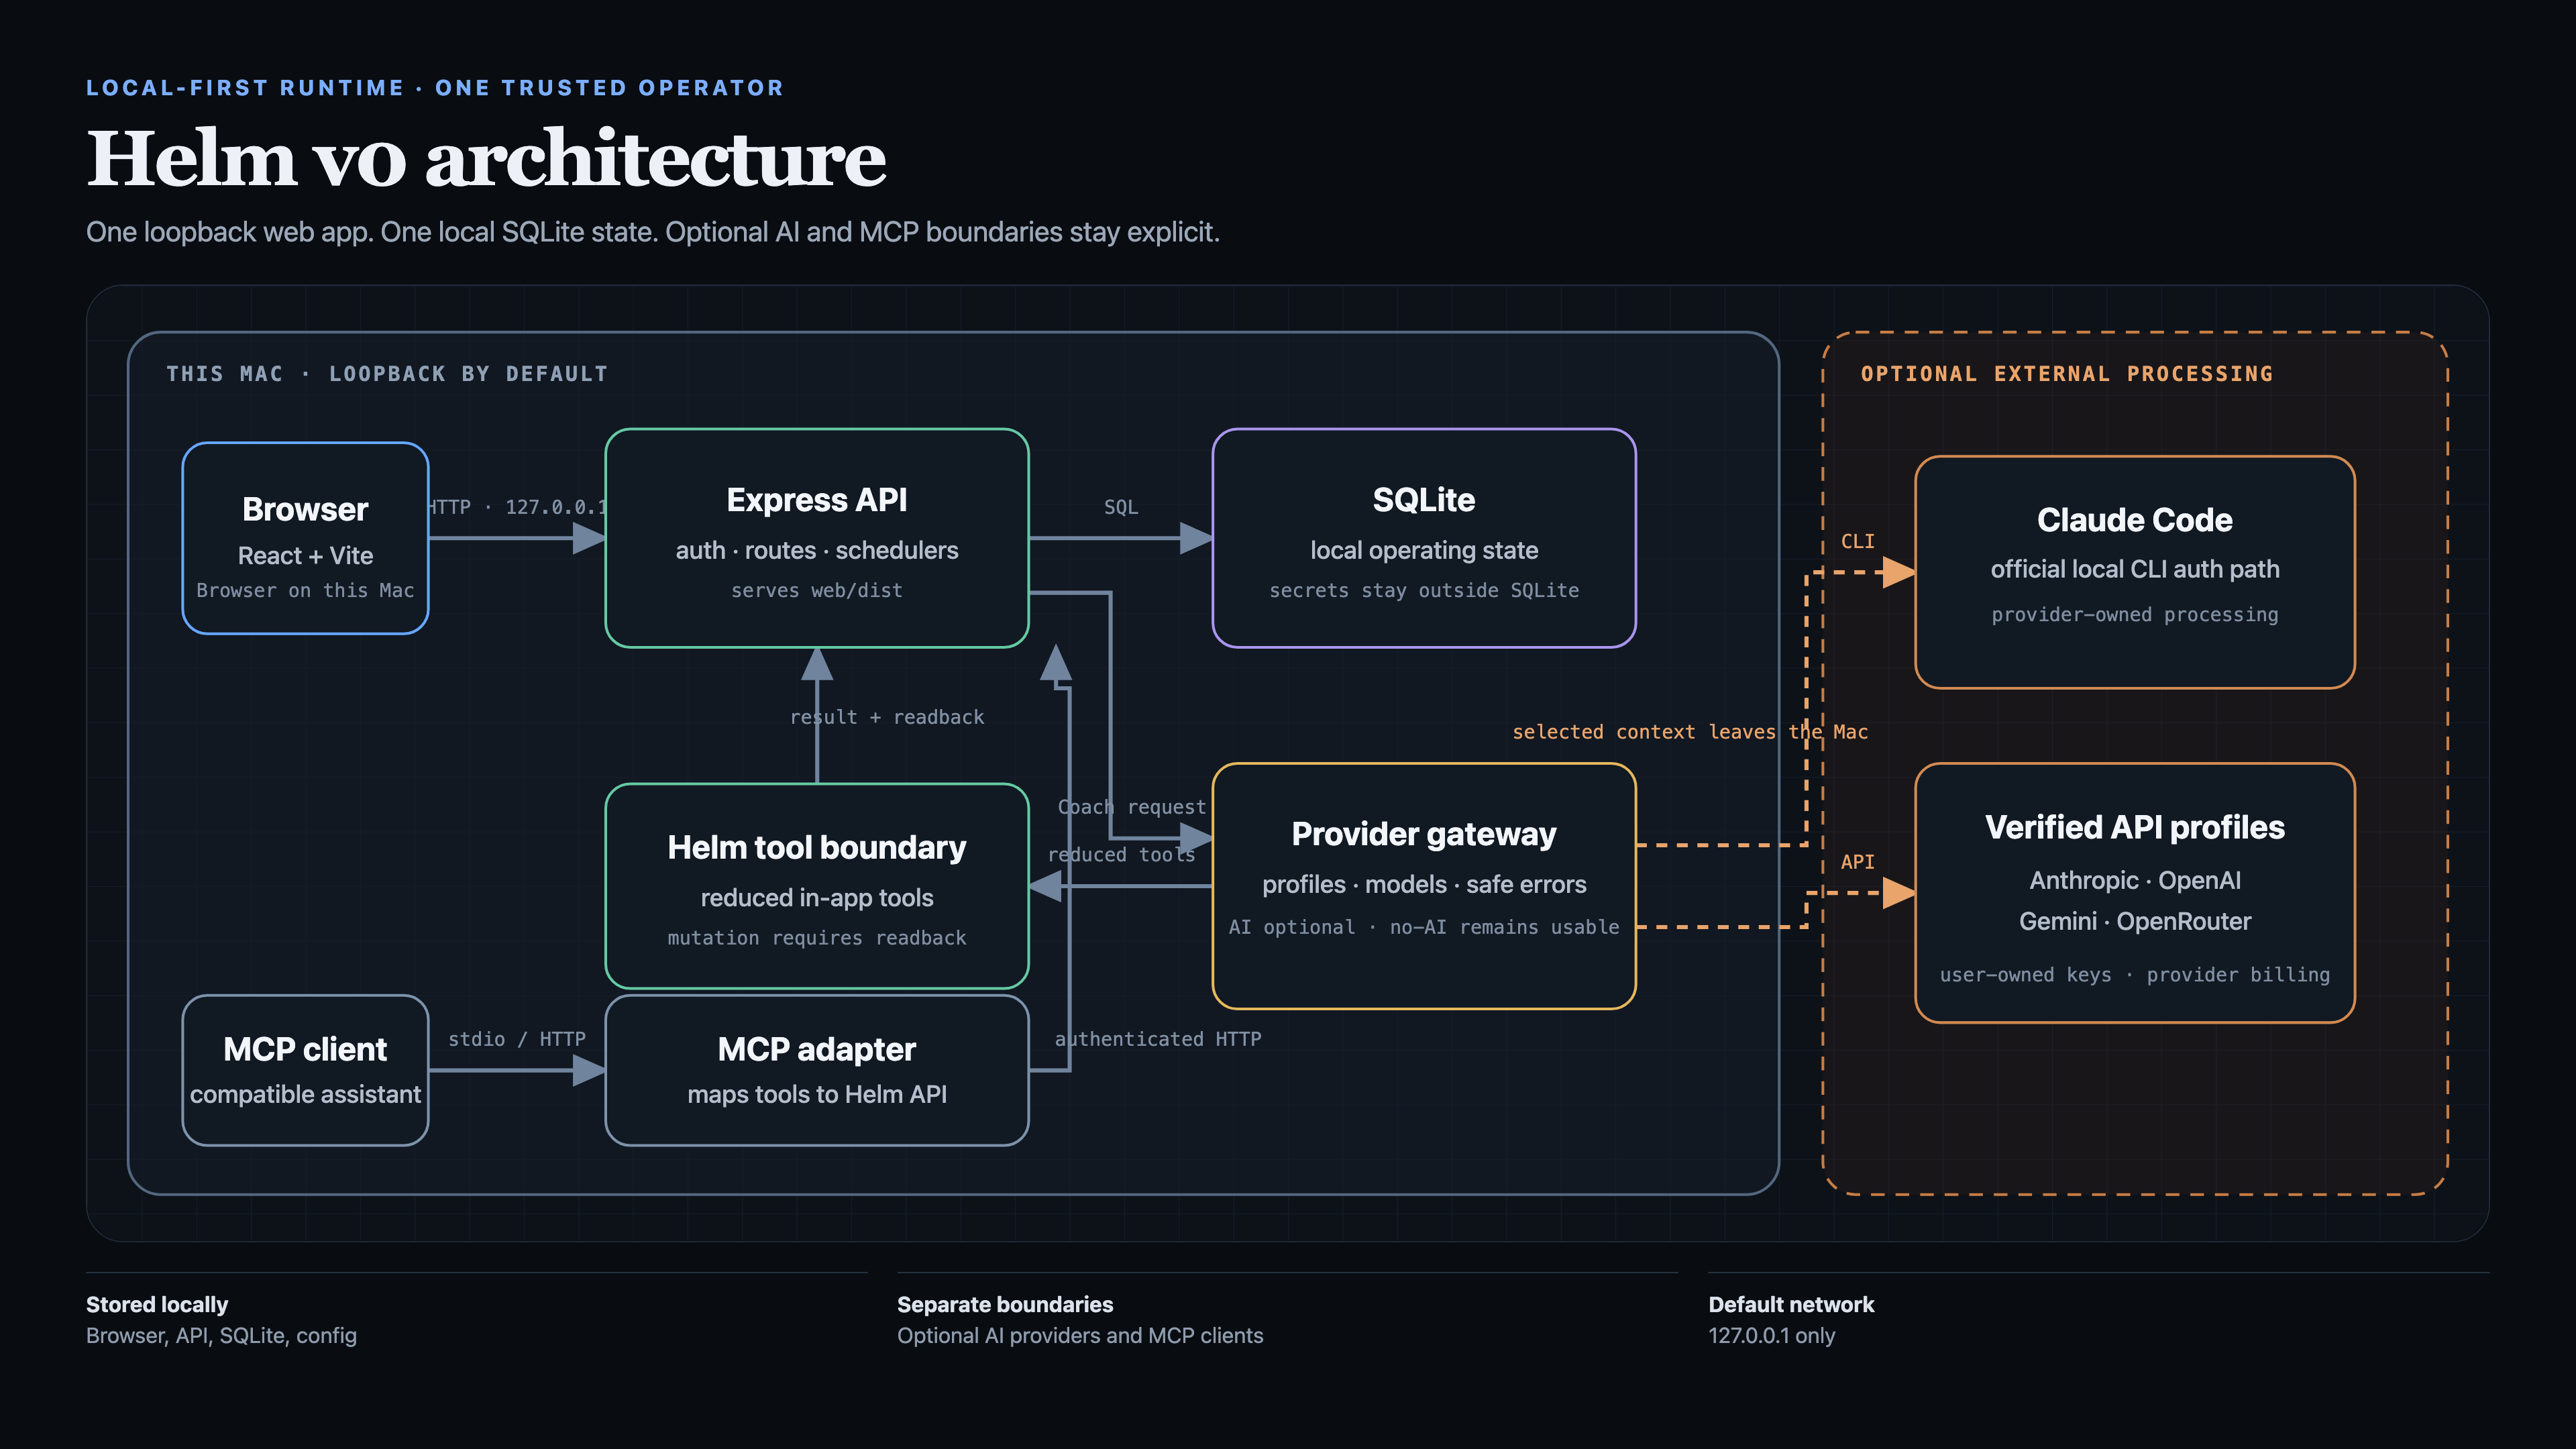Click 'user-owned keys · provider billing' text
The image size is (2576, 1449).
click(2135, 975)
